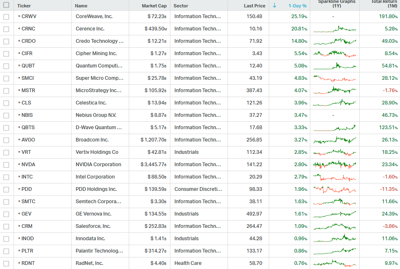This screenshot has height=269, width=400.
Task: Check the PLTR row checkbox
Action: click(x=6, y=251)
